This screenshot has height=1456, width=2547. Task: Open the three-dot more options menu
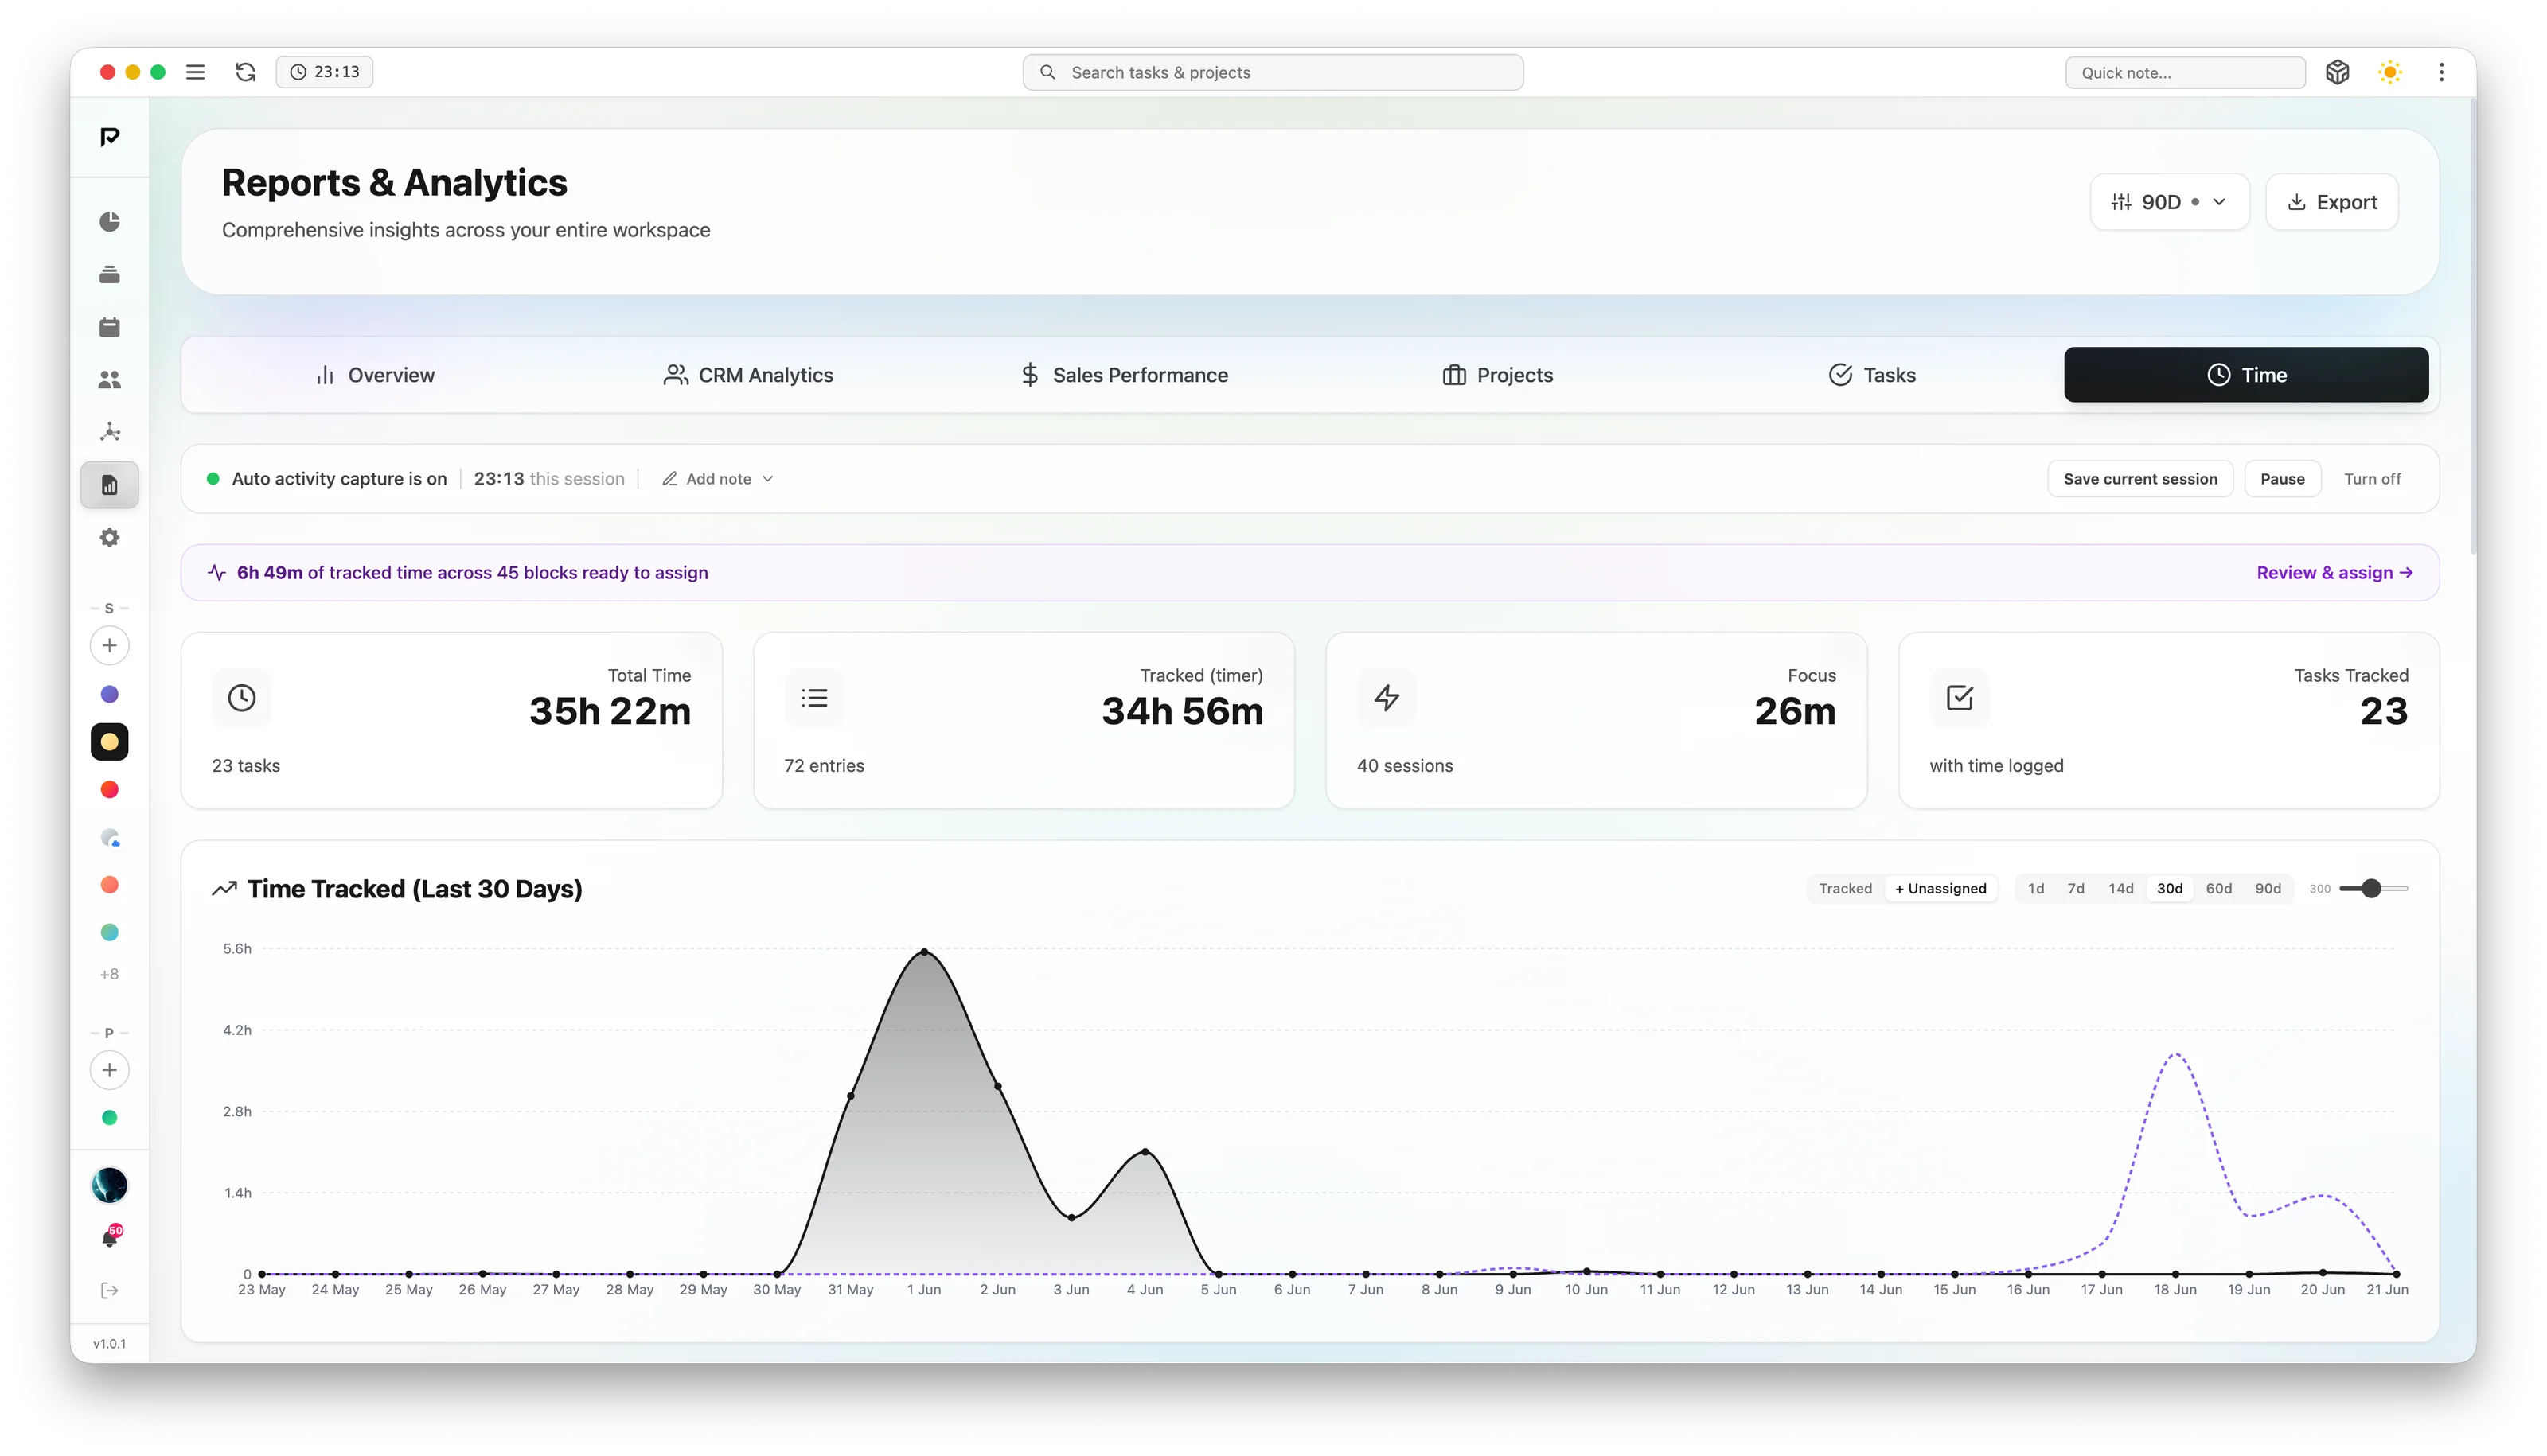[2441, 72]
